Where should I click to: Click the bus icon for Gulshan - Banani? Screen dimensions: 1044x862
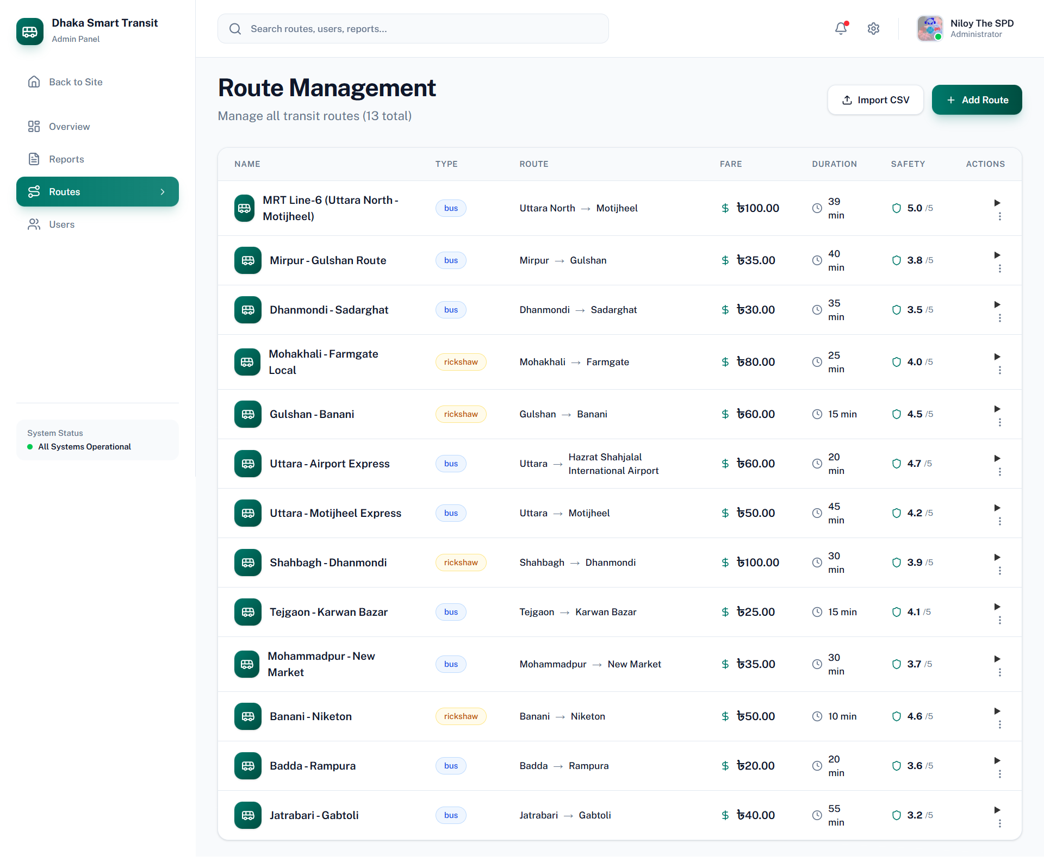click(x=248, y=414)
